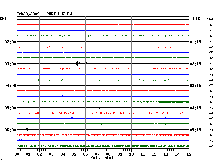Click minute 15 on the time axis

(188, 154)
